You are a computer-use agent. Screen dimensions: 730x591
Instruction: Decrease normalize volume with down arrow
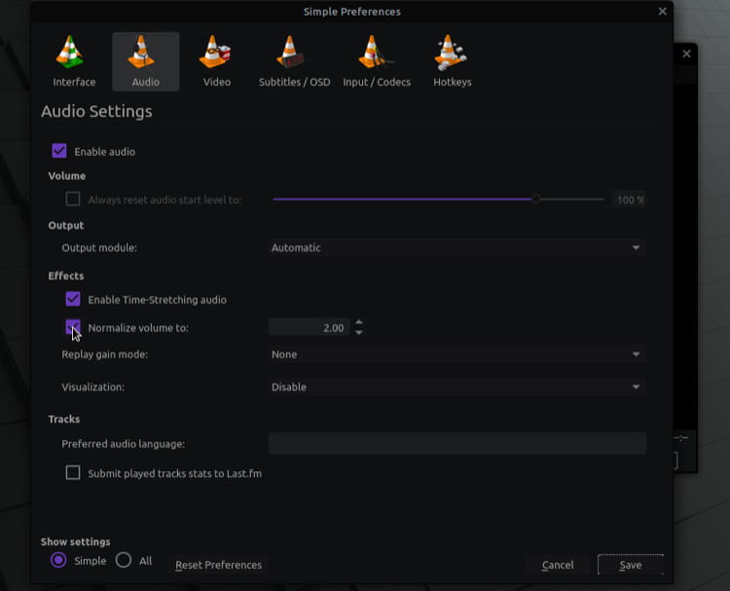click(359, 333)
